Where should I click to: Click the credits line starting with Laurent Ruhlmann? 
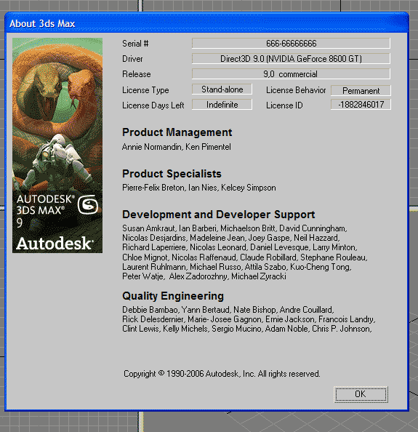click(x=237, y=267)
